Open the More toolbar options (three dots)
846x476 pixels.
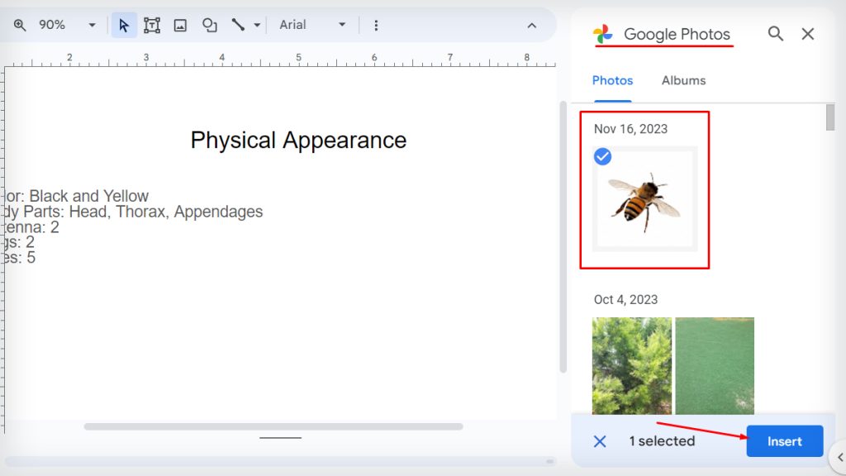(376, 25)
